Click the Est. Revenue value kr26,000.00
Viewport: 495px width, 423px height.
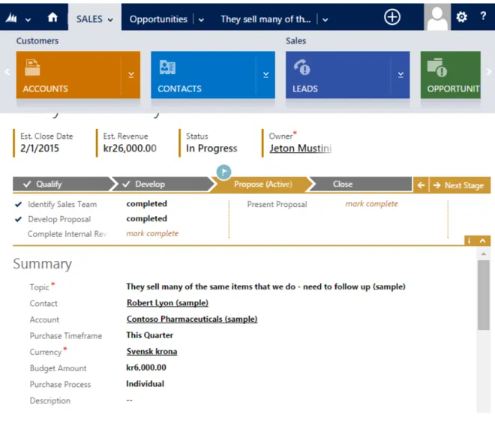pyautogui.click(x=130, y=148)
